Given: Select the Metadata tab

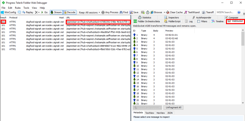Looking at the screenshot, I should point(138,113).
